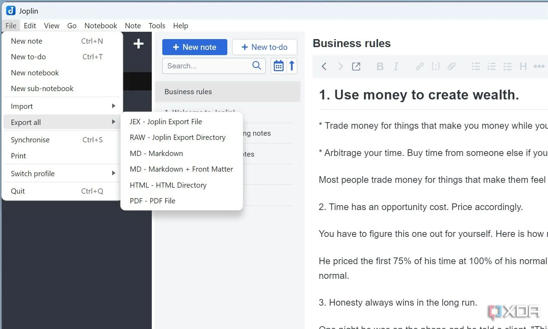Insert a checkbox list via toolbar icon

(507, 66)
